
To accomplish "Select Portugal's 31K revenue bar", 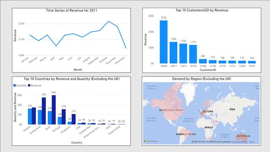I will coord(64,117).
